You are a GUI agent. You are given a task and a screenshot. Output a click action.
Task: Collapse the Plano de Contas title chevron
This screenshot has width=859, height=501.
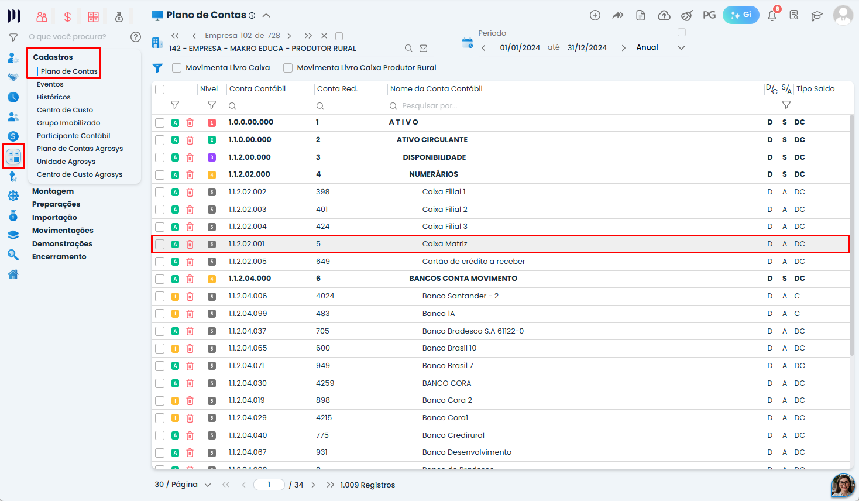point(266,15)
